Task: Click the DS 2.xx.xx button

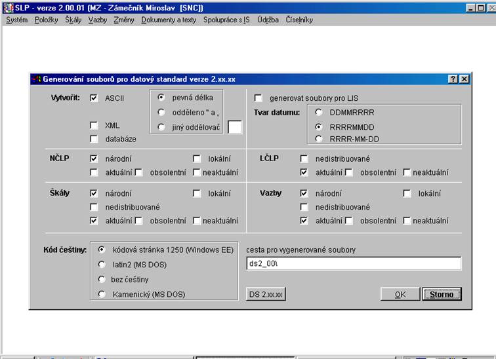Action: coord(266,294)
